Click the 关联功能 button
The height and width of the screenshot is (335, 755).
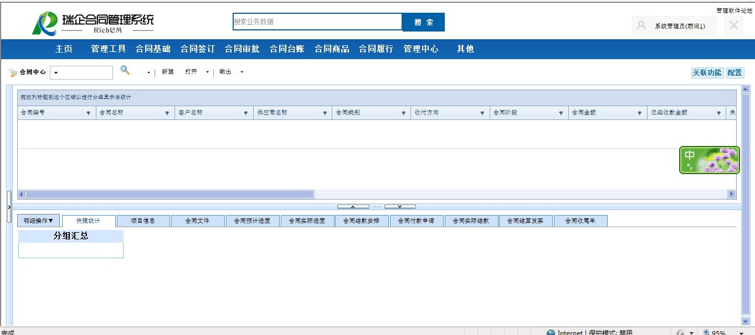click(x=707, y=72)
